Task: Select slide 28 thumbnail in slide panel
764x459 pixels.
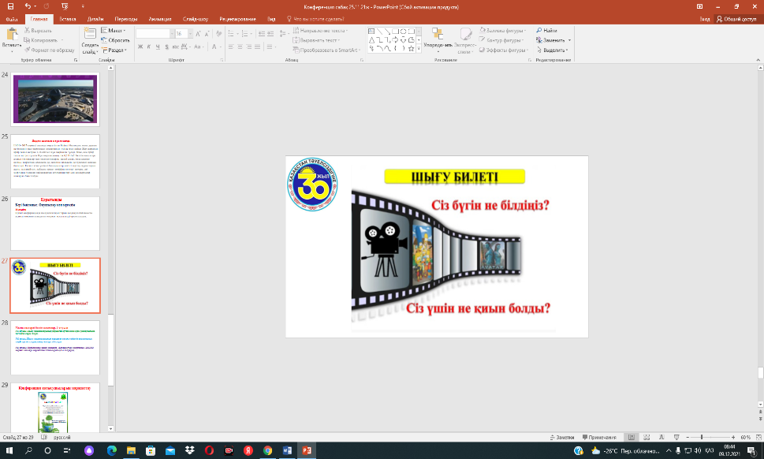Action: [54, 346]
